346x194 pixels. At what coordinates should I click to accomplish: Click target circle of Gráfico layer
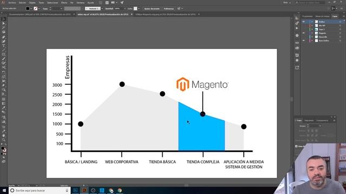(x=340, y=22)
